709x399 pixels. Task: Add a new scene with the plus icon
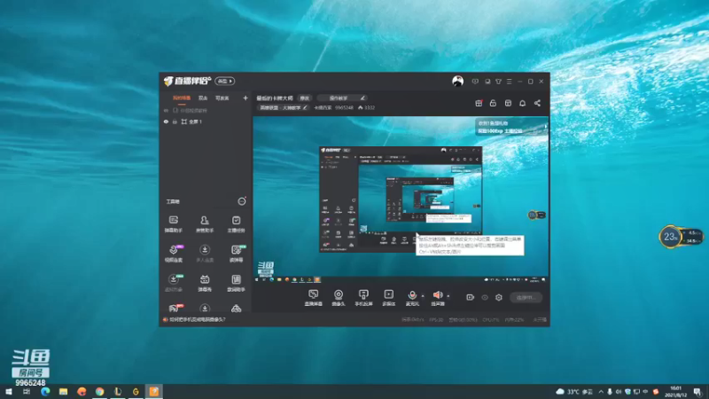tap(245, 98)
